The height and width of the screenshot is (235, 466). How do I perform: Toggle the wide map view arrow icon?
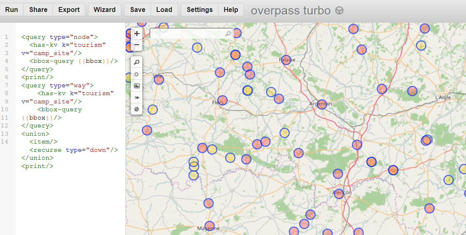[137, 98]
